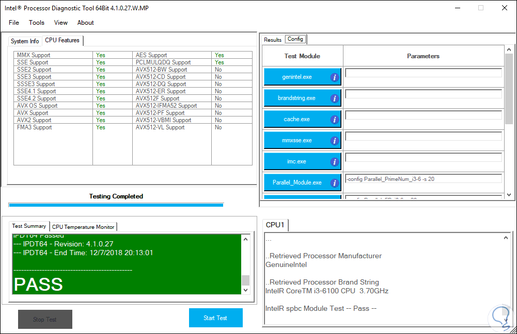The image size is (517, 334).
Task: Open the File menu
Action: (x=14, y=22)
